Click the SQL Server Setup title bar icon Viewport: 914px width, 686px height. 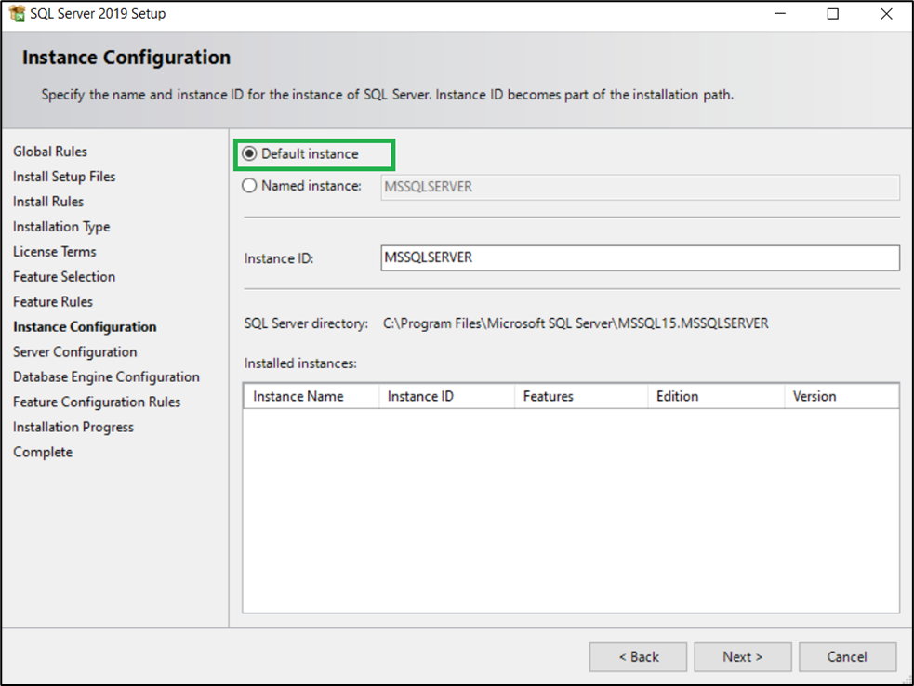pyautogui.click(x=17, y=13)
